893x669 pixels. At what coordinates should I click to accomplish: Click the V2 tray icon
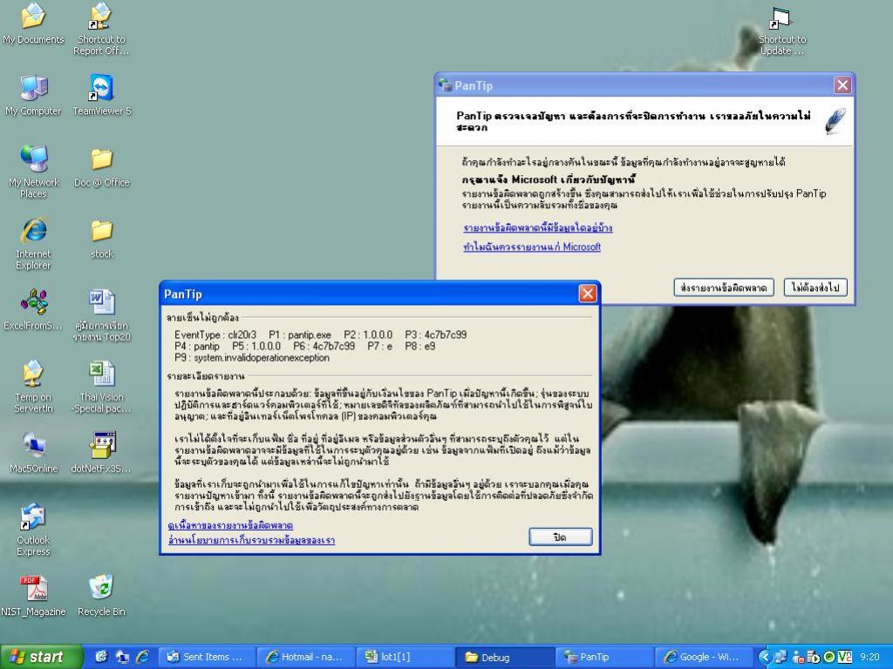coord(845,657)
